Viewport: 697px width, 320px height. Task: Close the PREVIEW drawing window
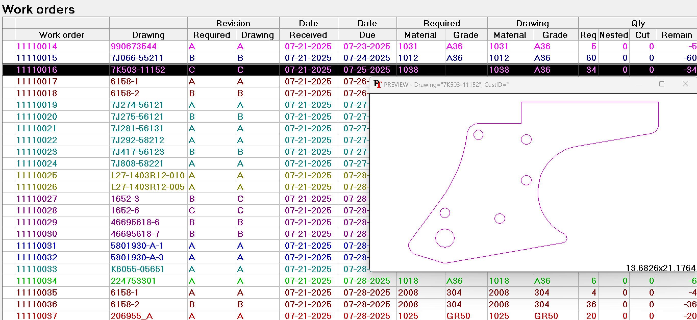pos(685,84)
